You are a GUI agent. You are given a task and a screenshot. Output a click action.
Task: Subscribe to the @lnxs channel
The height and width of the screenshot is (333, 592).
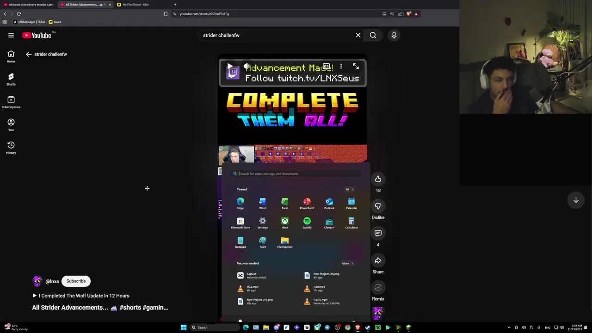coord(76,281)
